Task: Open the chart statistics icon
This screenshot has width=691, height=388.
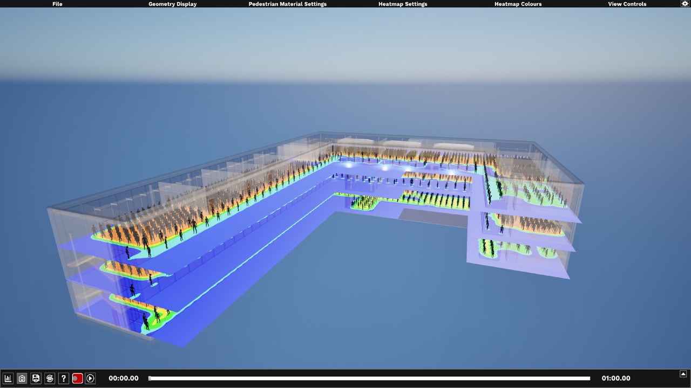Action: (8, 378)
